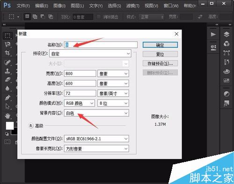Viewport: 234px width, 184px height.
Task: Select the Path Selection tool
Action: (7, 107)
